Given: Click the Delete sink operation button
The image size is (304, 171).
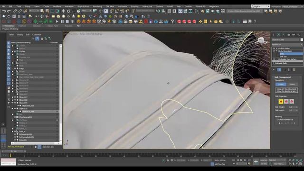Looking at the screenshot, I should [292, 85].
